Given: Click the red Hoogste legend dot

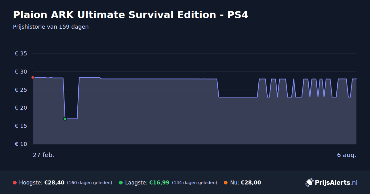Looking at the screenshot, I should [x=15, y=183].
